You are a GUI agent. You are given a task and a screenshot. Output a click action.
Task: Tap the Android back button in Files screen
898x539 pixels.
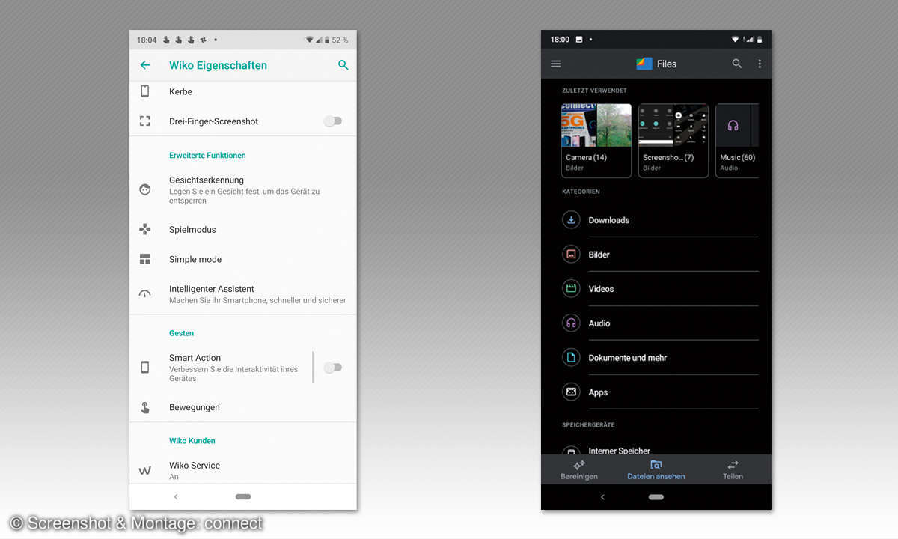point(602,497)
